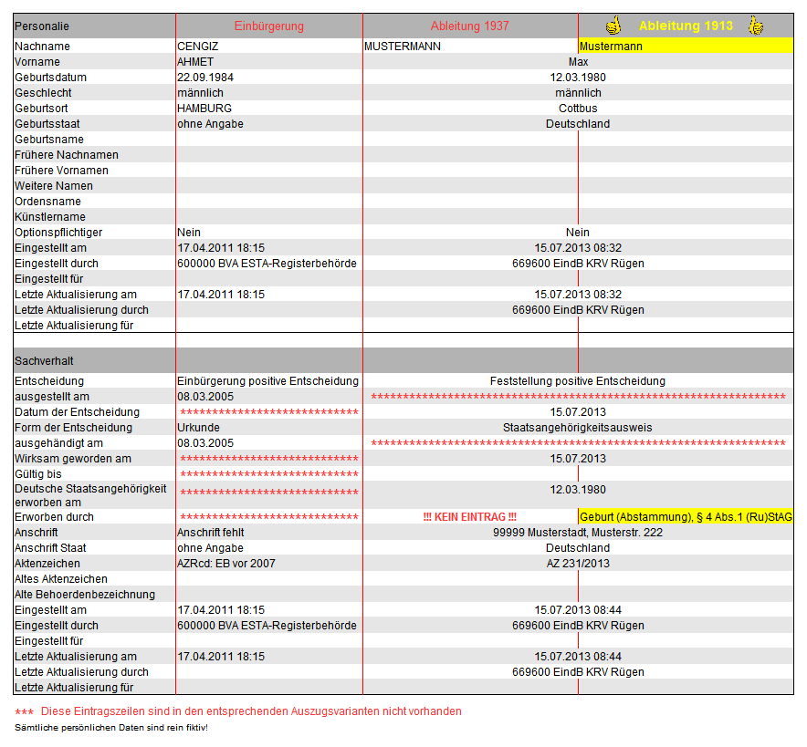Select the first name AHMET
Image resolution: width=807 pixels, height=747 pixels.
(x=195, y=62)
